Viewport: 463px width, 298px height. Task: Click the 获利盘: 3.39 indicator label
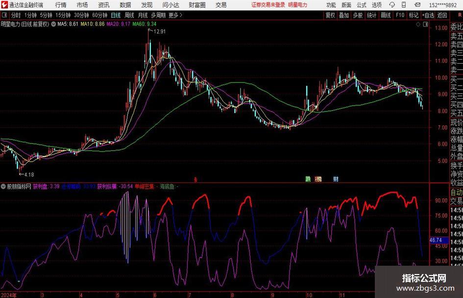tap(46, 186)
